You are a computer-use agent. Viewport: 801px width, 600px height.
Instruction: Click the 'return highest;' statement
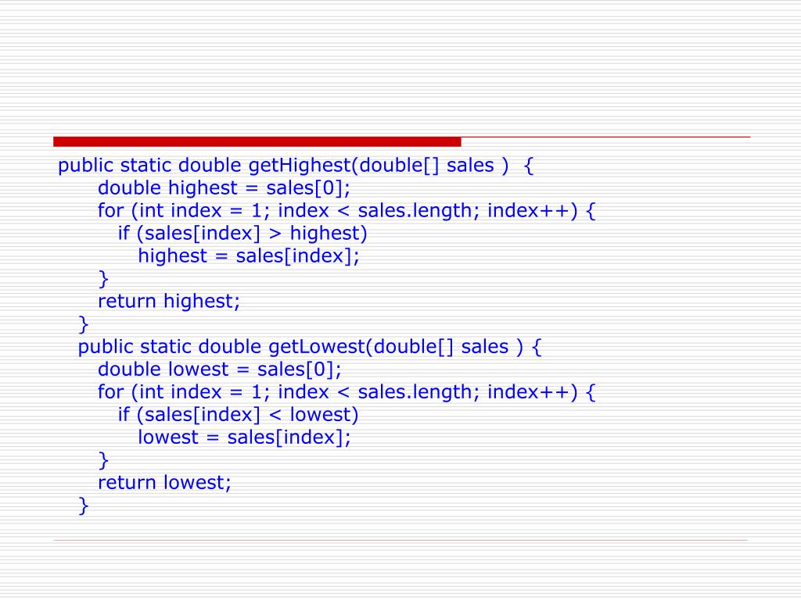(169, 301)
